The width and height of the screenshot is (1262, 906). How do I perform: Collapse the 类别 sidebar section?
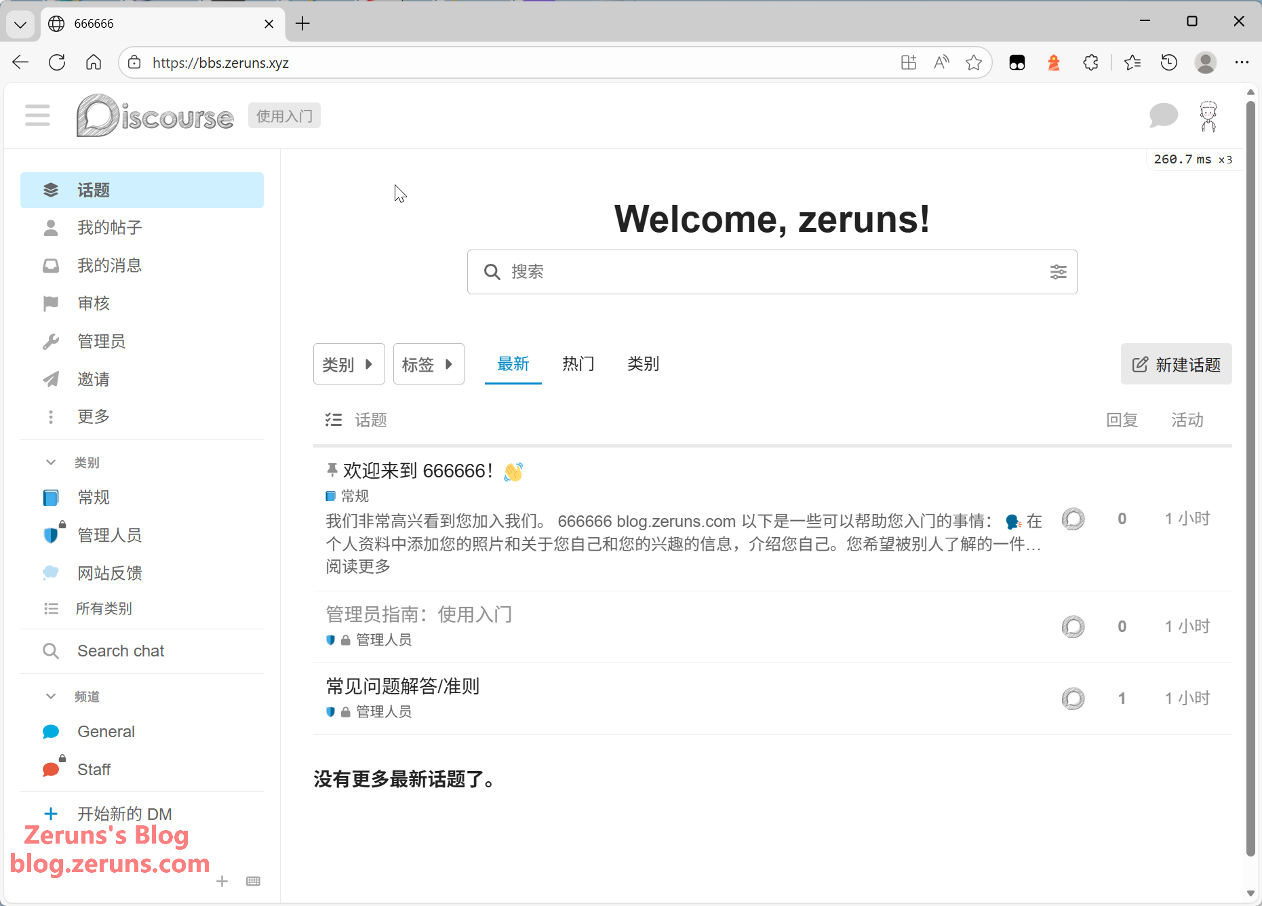click(51, 462)
